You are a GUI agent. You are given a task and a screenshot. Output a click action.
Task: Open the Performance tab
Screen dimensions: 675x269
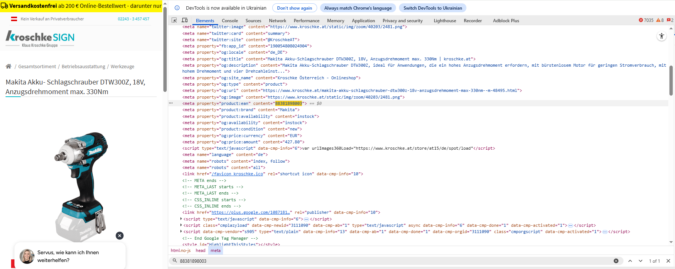[x=306, y=21]
